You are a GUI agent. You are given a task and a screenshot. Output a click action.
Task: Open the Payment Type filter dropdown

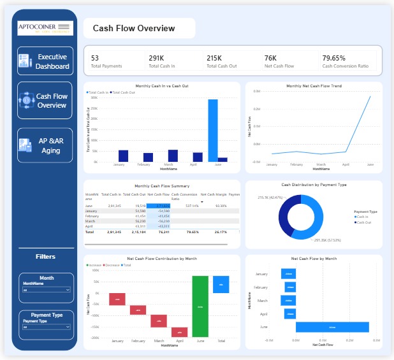click(47, 327)
